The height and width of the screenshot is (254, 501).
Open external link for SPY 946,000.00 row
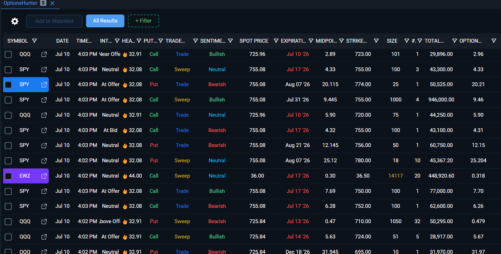[44, 100]
